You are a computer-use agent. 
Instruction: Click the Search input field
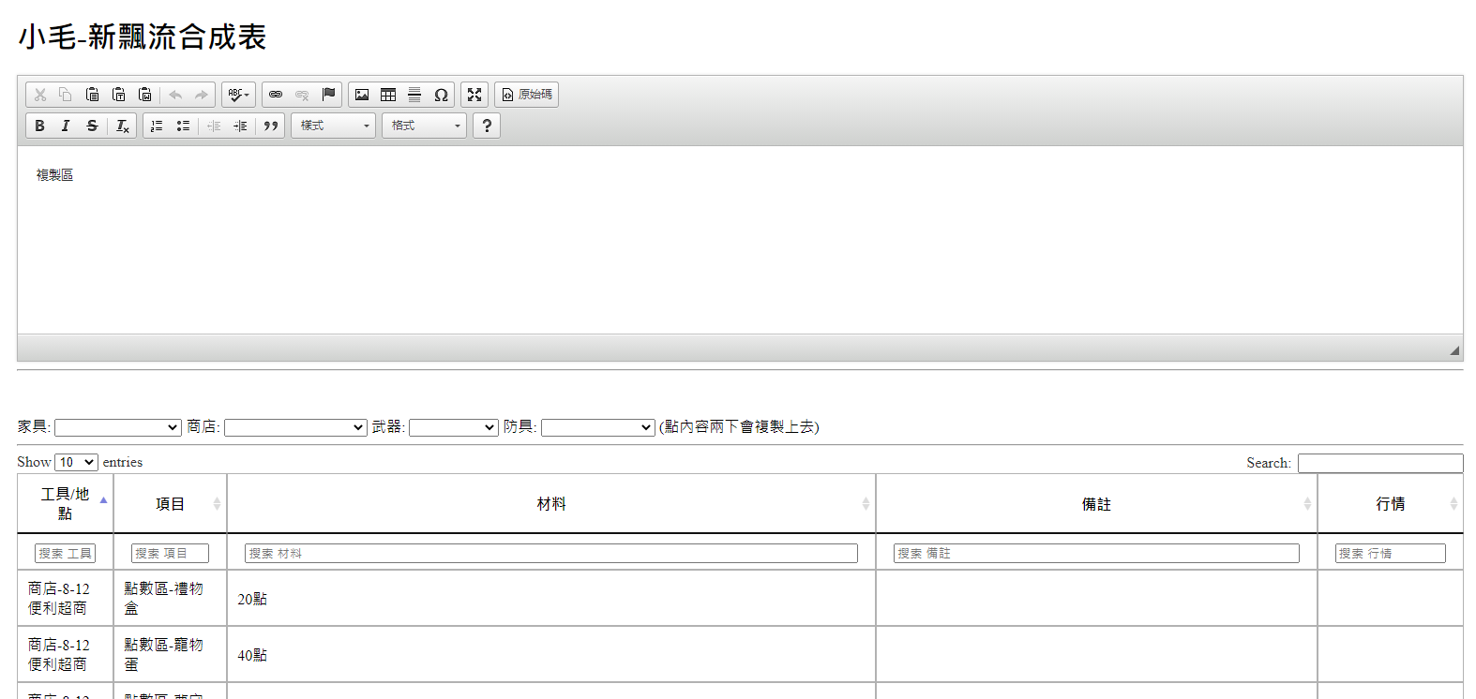[x=1379, y=463]
